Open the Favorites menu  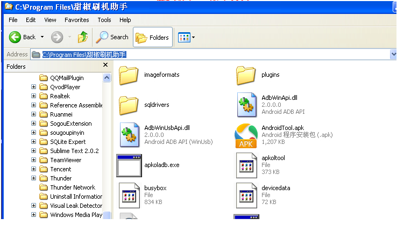[x=77, y=20]
